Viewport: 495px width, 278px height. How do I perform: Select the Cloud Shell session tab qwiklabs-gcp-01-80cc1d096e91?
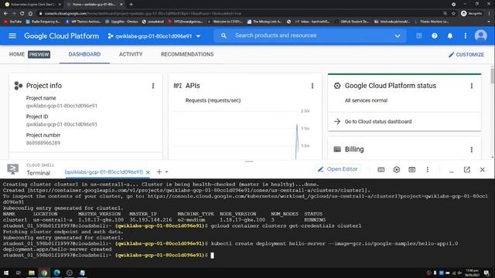[x=104, y=172]
